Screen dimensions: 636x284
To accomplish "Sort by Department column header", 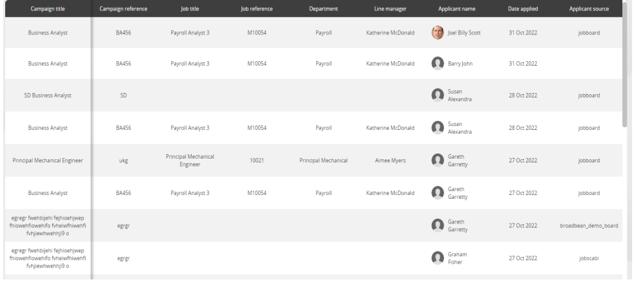I will tap(323, 8).
